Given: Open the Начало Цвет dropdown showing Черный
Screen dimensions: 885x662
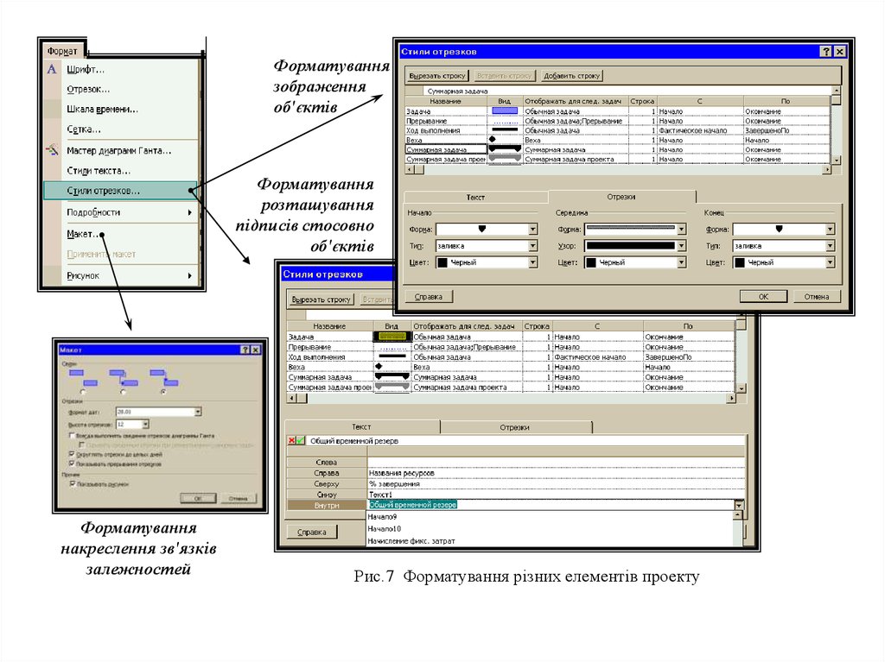Looking at the screenshot, I should [532, 262].
